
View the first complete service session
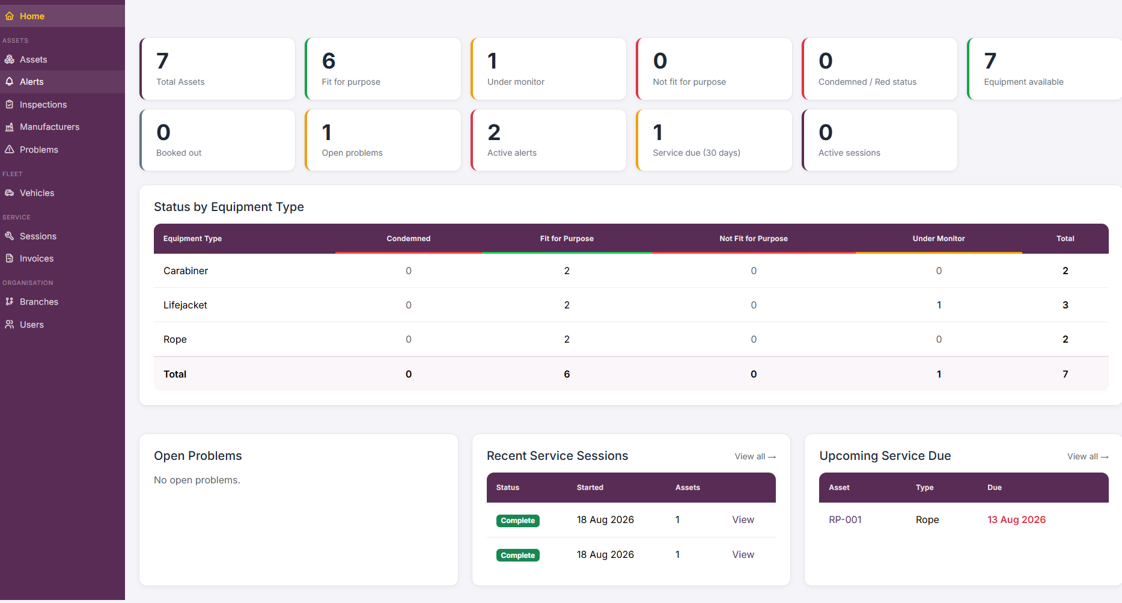click(743, 519)
